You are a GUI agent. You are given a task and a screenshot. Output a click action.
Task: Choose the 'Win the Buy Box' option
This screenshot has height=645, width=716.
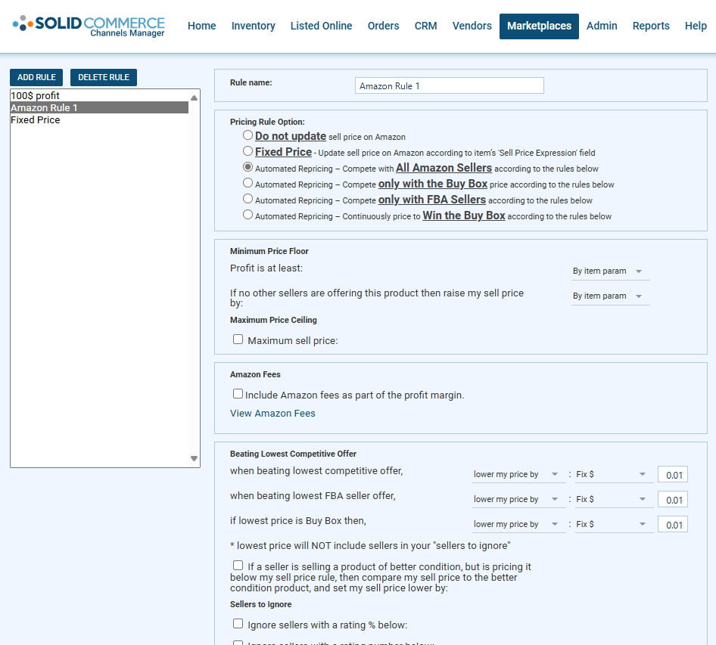point(247,215)
